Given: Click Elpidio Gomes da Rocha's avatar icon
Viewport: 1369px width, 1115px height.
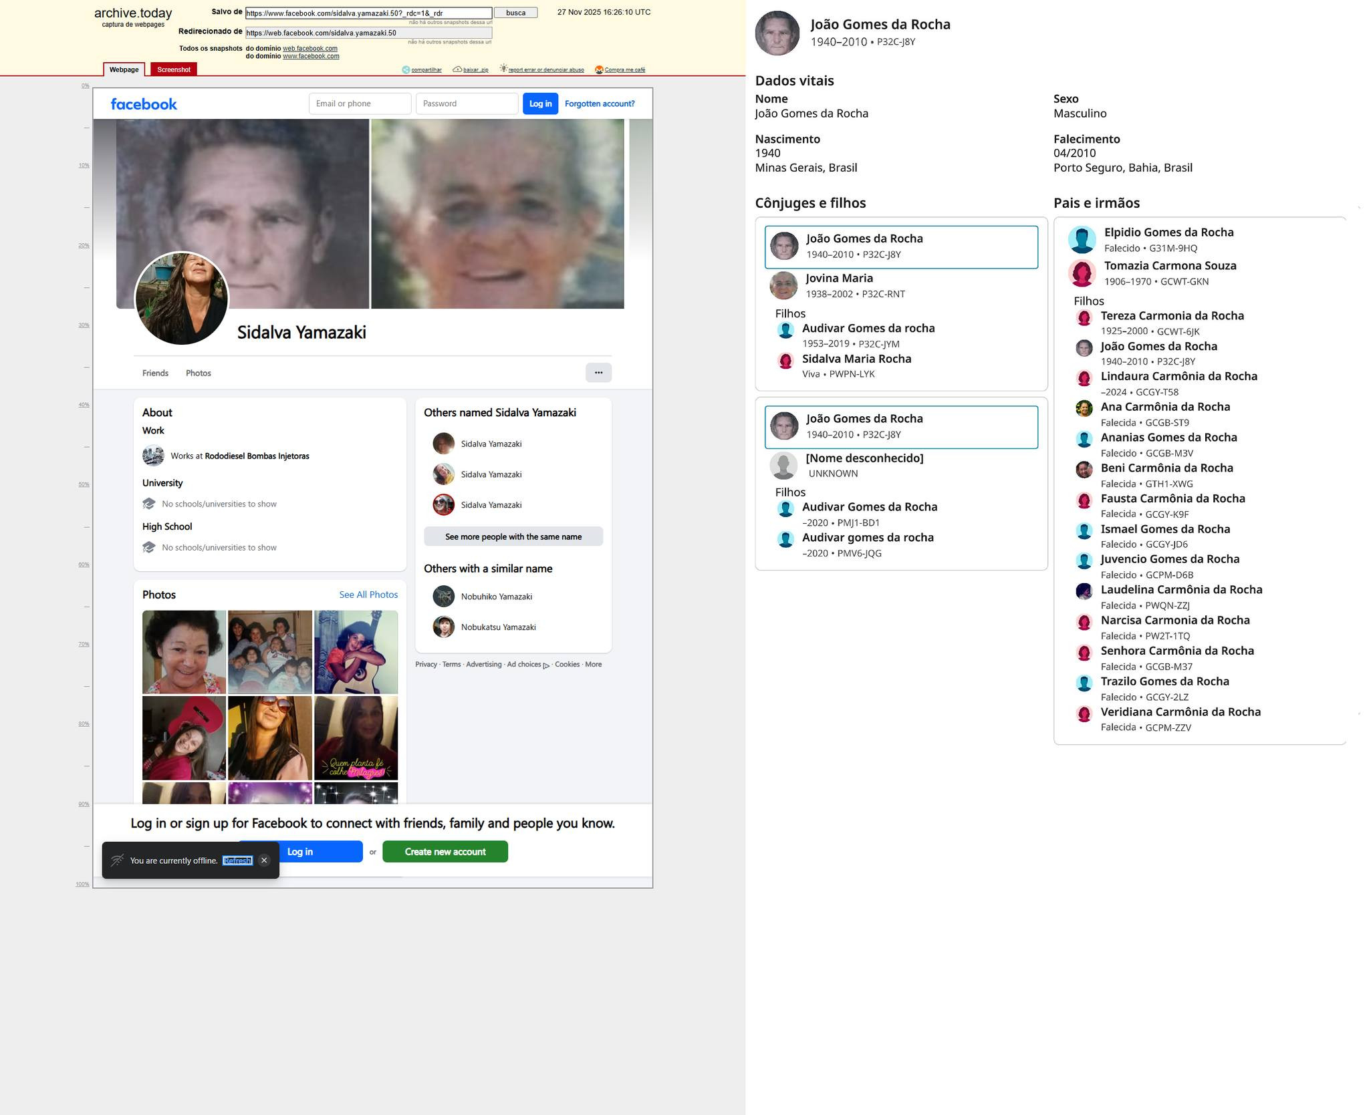Looking at the screenshot, I should point(1082,240).
